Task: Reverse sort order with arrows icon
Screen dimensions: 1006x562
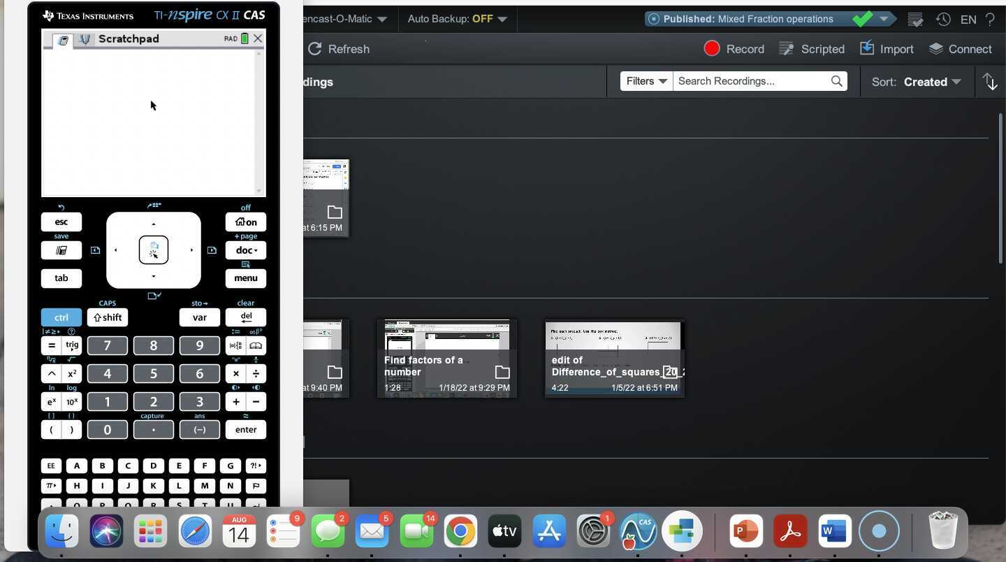Action: pyautogui.click(x=990, y=82)
